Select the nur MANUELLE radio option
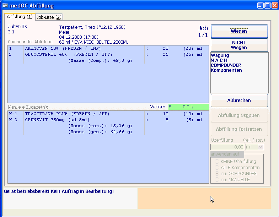279x217 pixels. (x=217, y=179)
